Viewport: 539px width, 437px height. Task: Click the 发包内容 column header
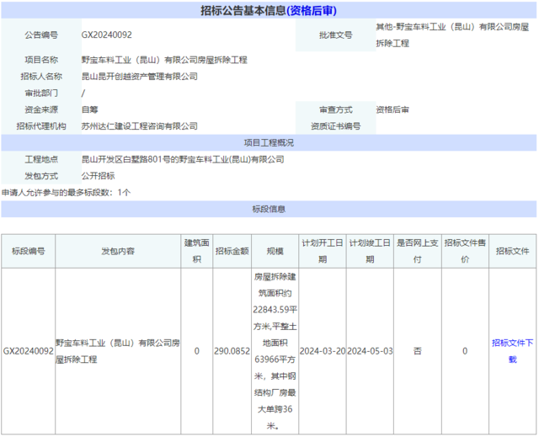coord(118,251)
